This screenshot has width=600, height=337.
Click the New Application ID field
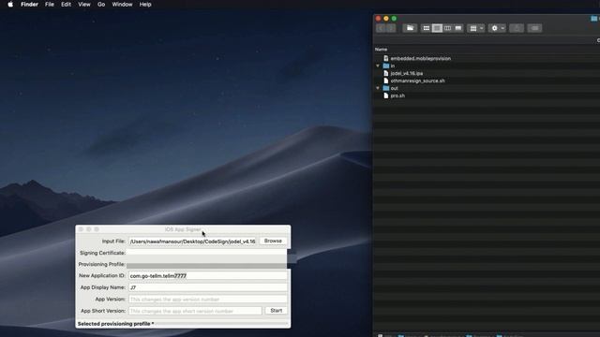point(208,276)
